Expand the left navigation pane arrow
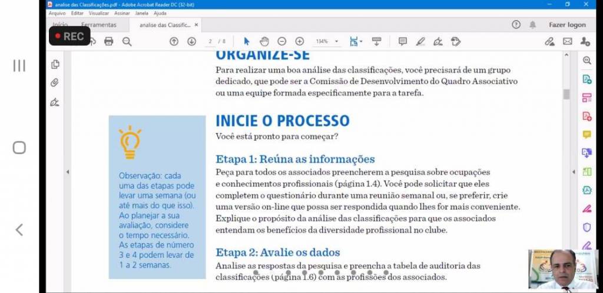Image resolution: width=603 pixels, height=293 pixels. coord(67,172)
